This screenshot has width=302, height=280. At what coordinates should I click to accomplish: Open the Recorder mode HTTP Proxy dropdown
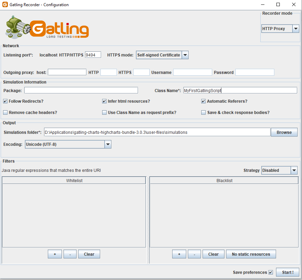point(280,28)
